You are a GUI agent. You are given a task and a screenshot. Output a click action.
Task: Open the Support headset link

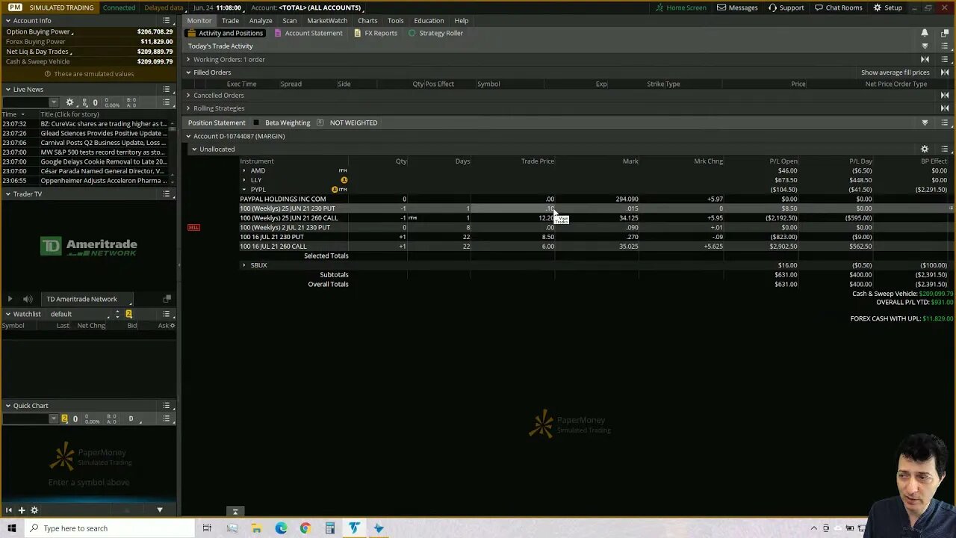point(786,7)
